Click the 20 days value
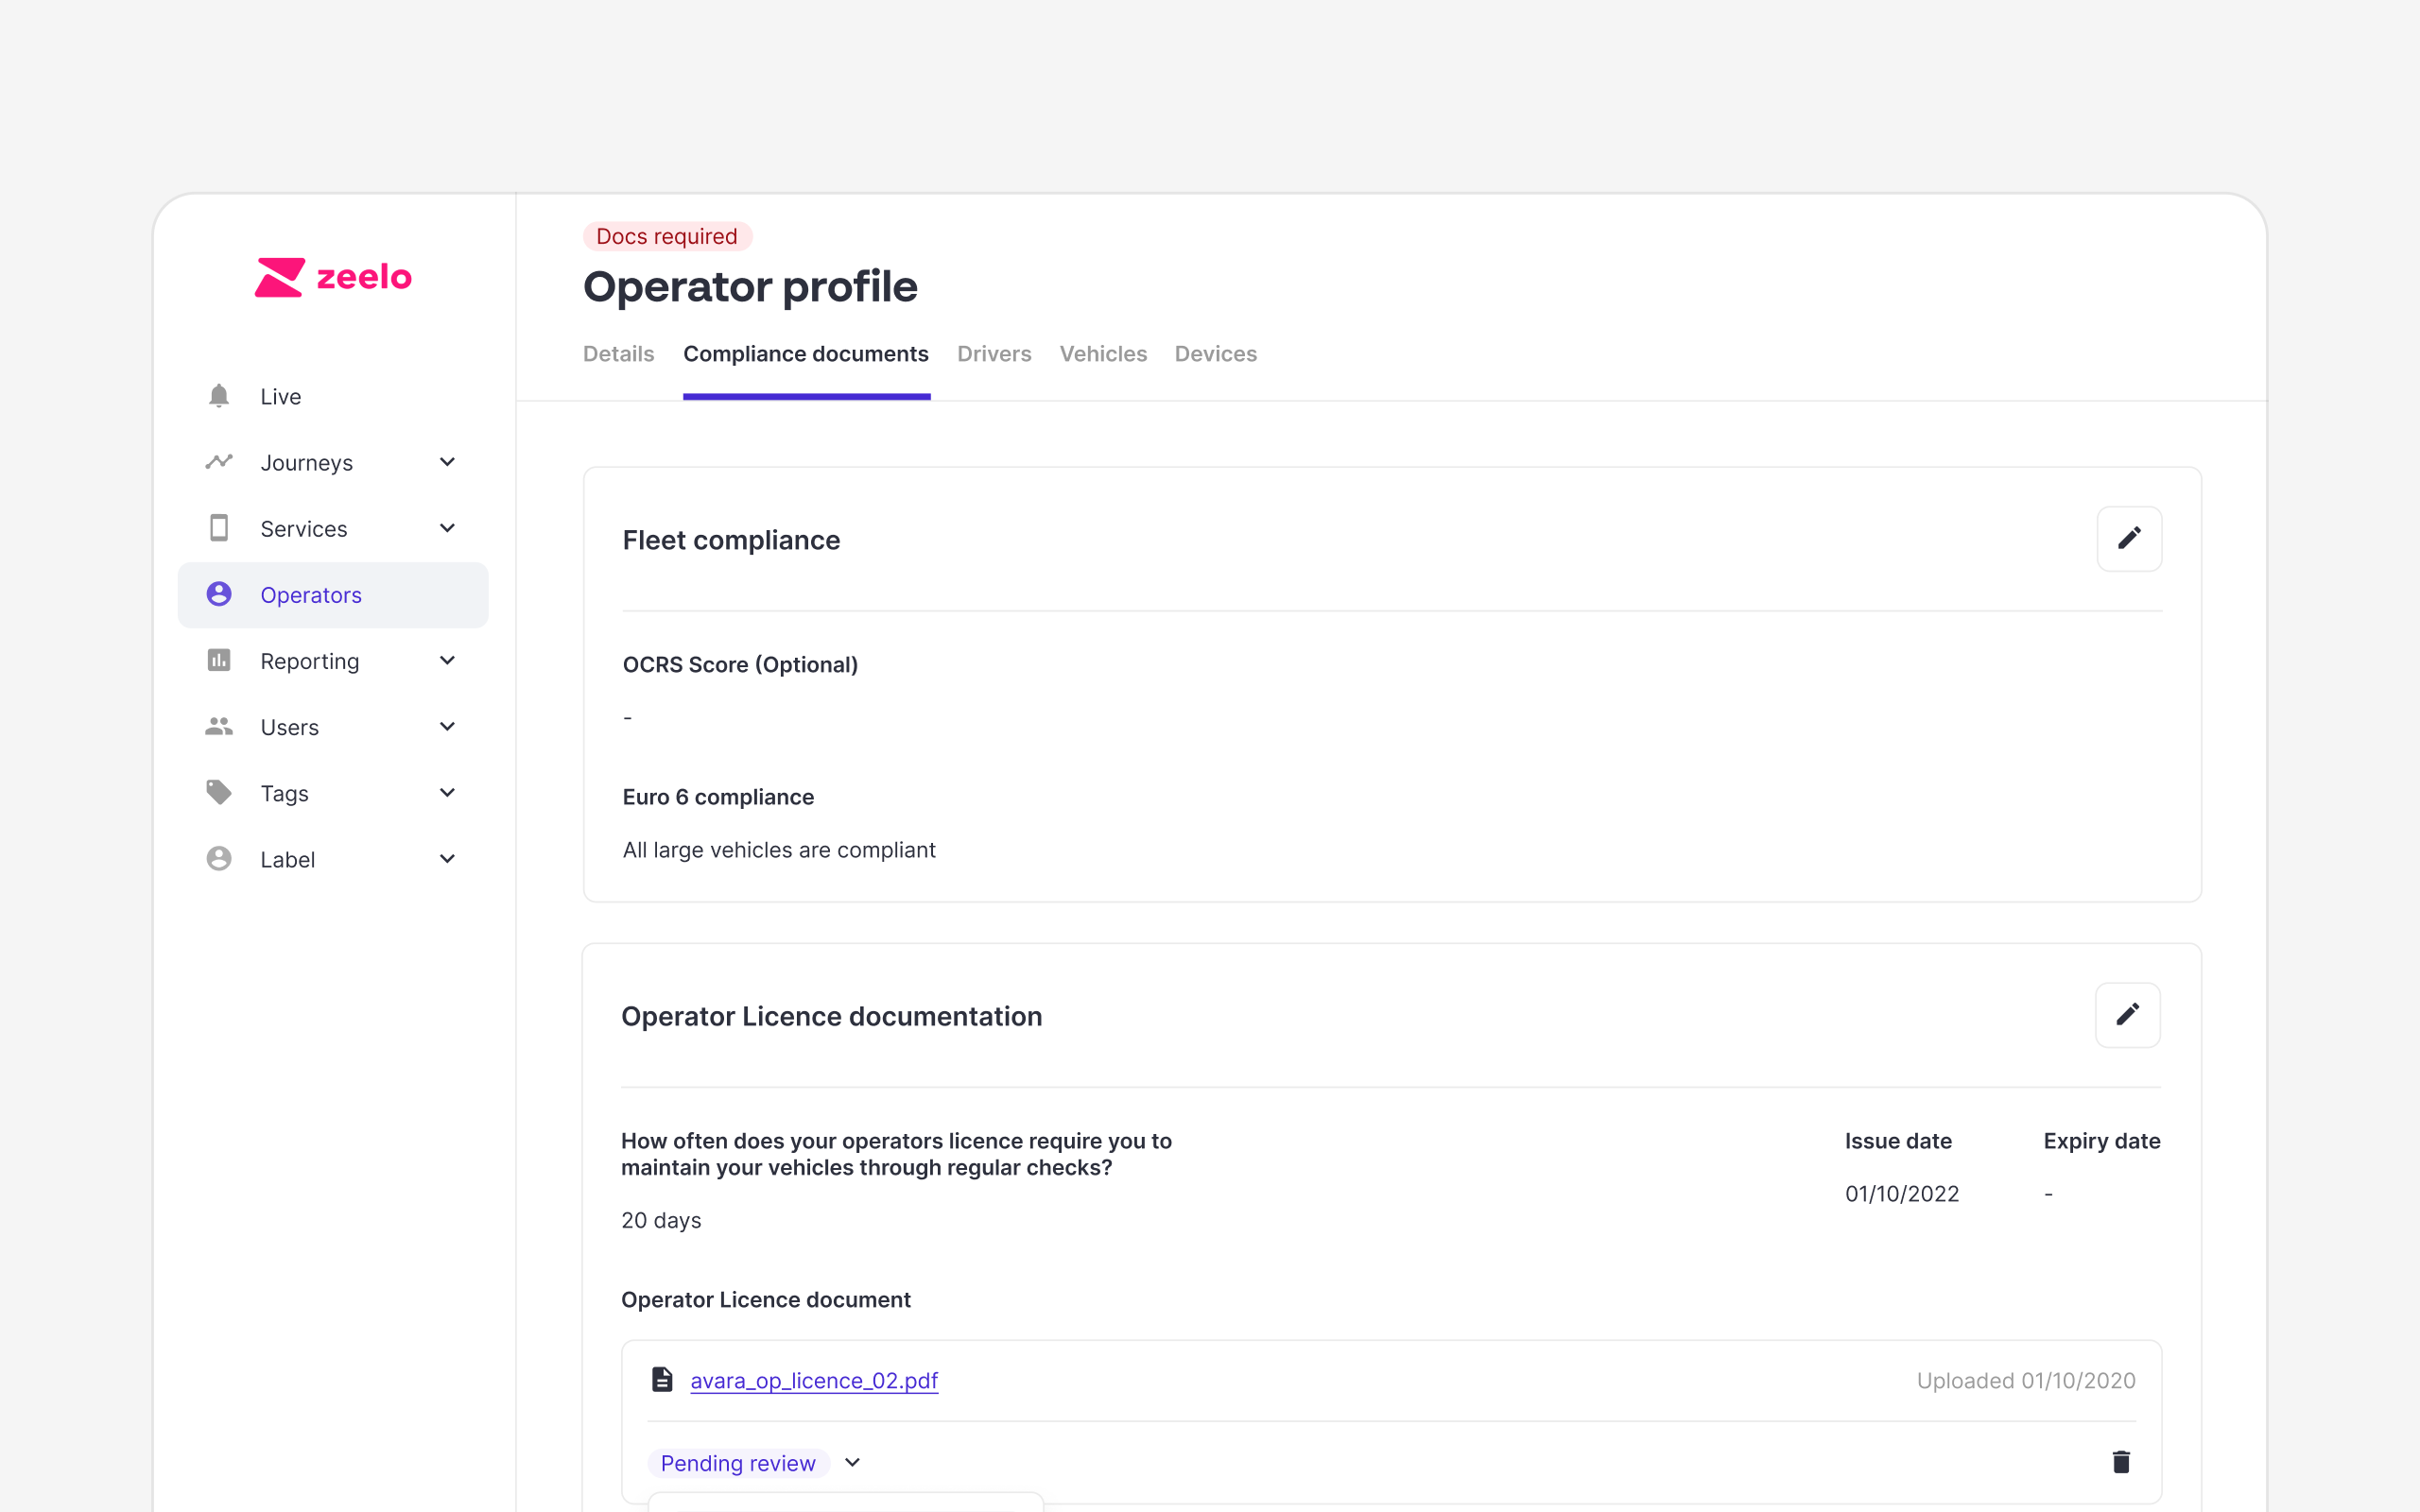The width and height of the screenshot is (2420, 1512). [661, 1220]
